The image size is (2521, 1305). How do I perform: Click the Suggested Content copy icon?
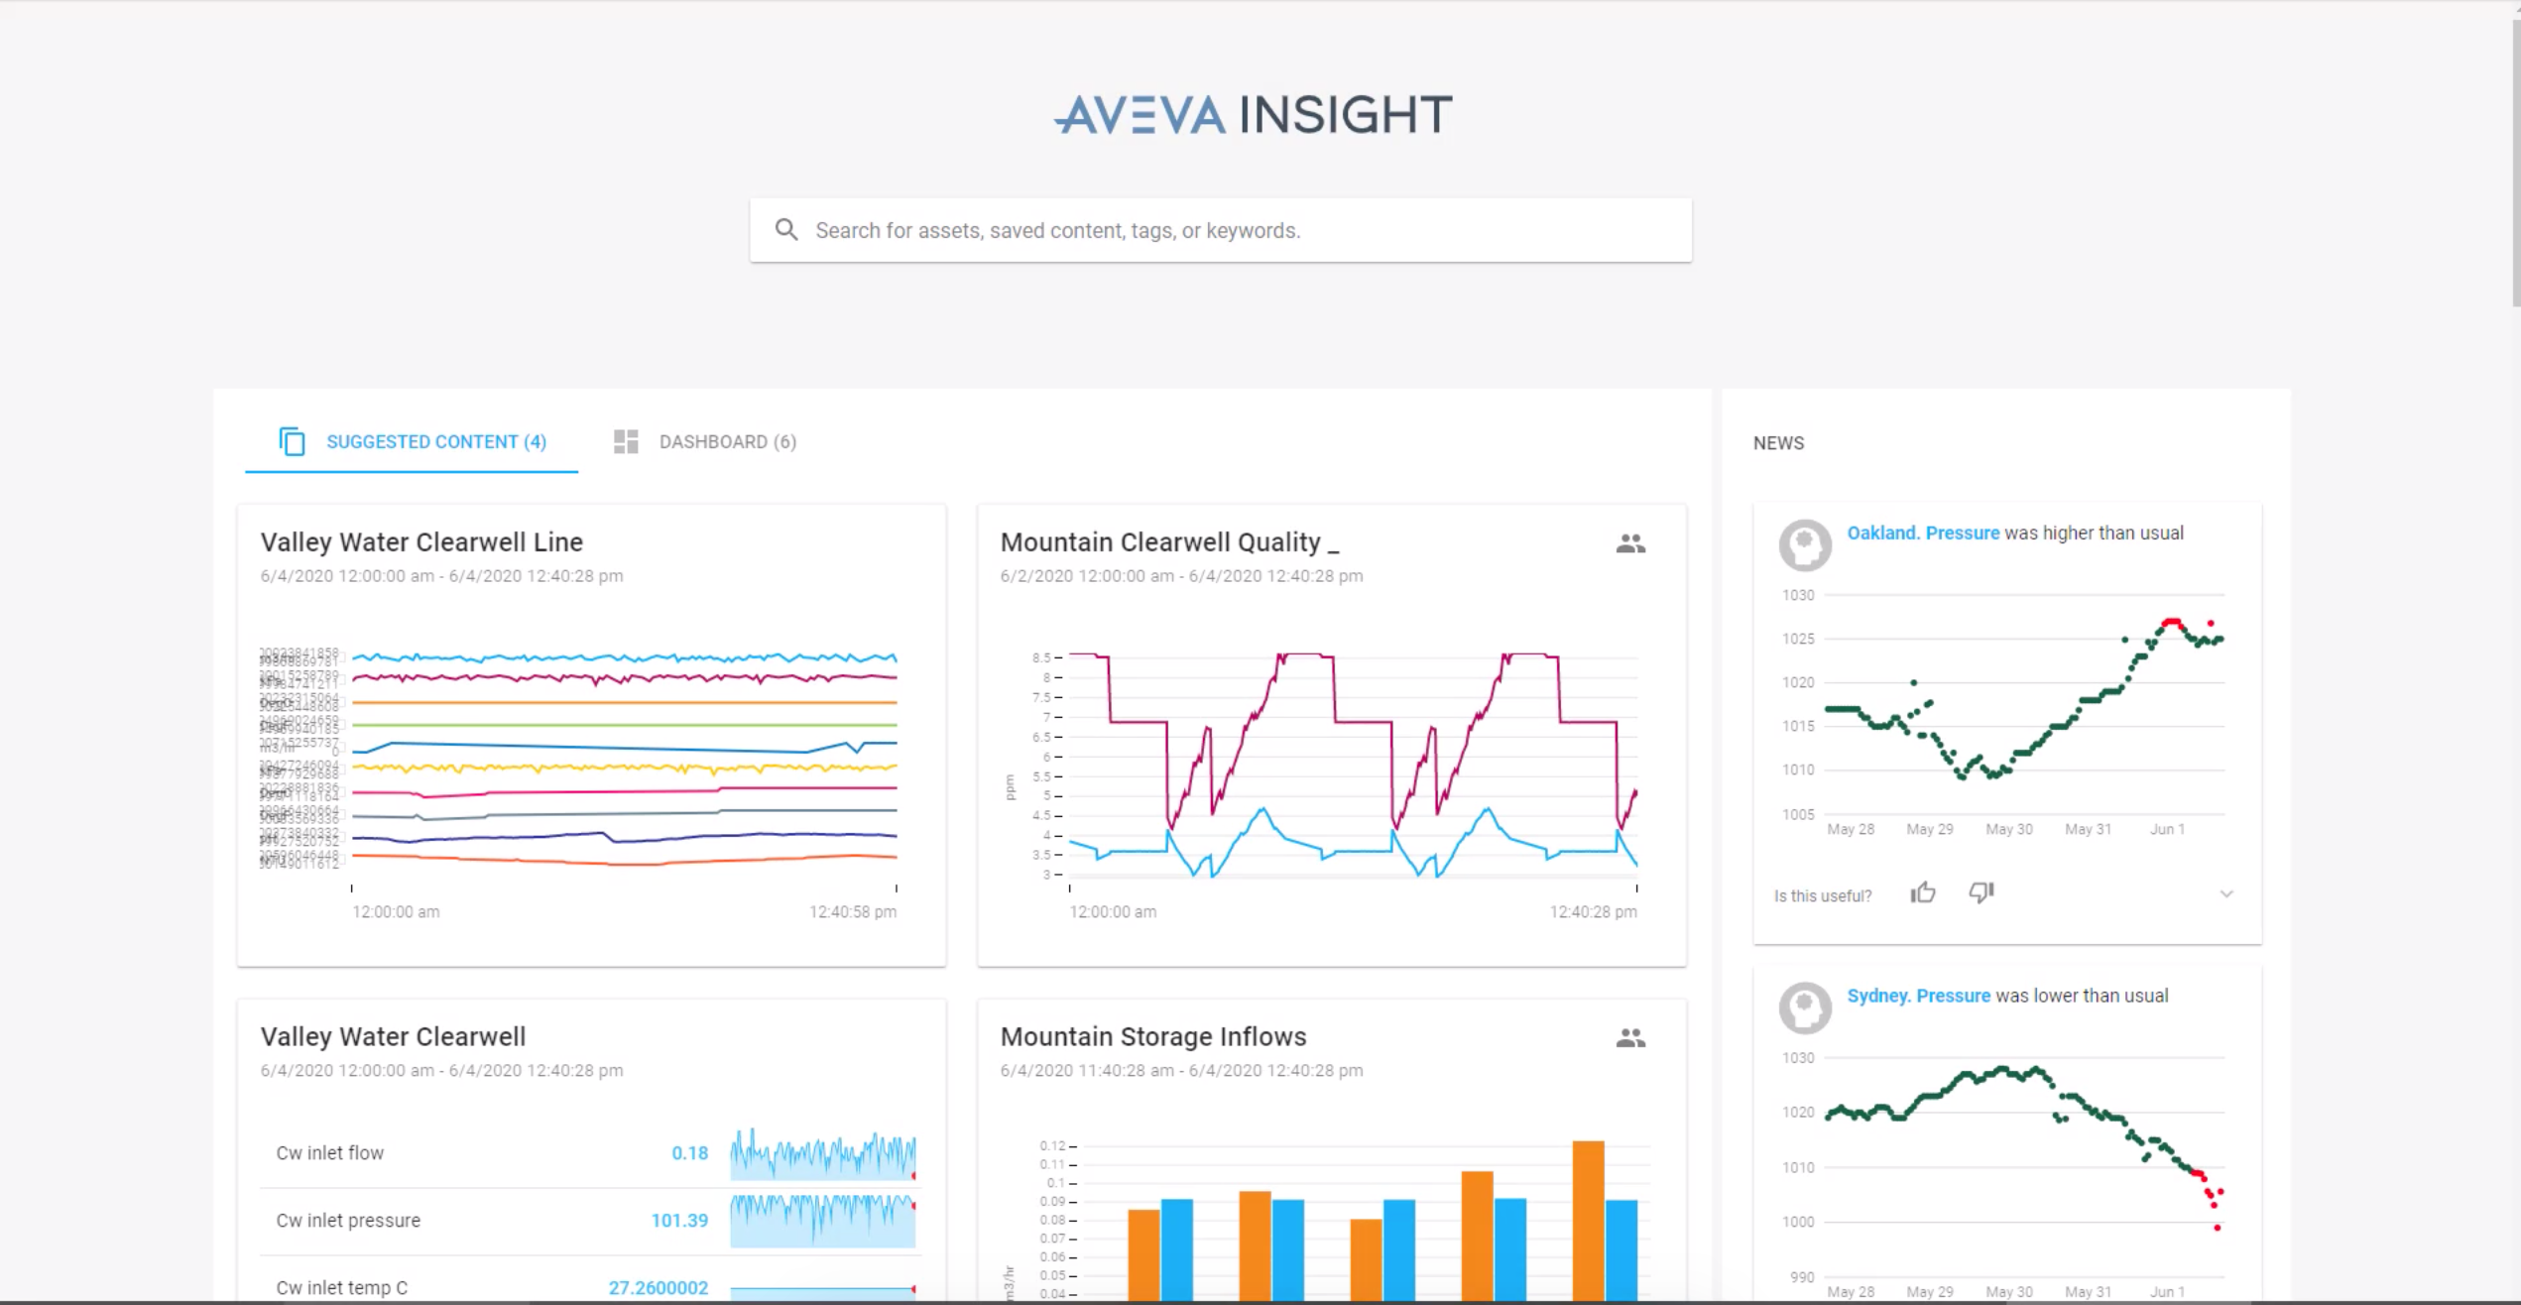coord(292,441)
